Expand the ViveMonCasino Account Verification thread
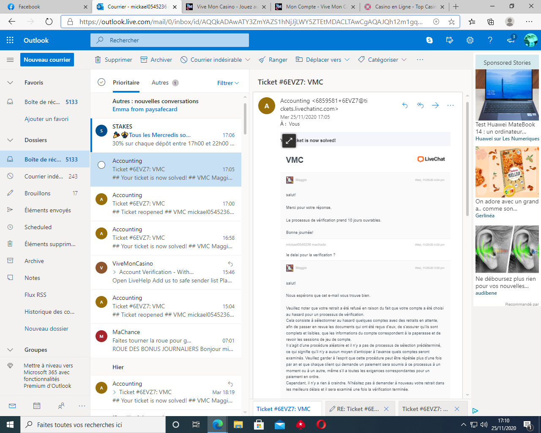The width and height of the screenshot is (541, 433). [x=115, y=272]
